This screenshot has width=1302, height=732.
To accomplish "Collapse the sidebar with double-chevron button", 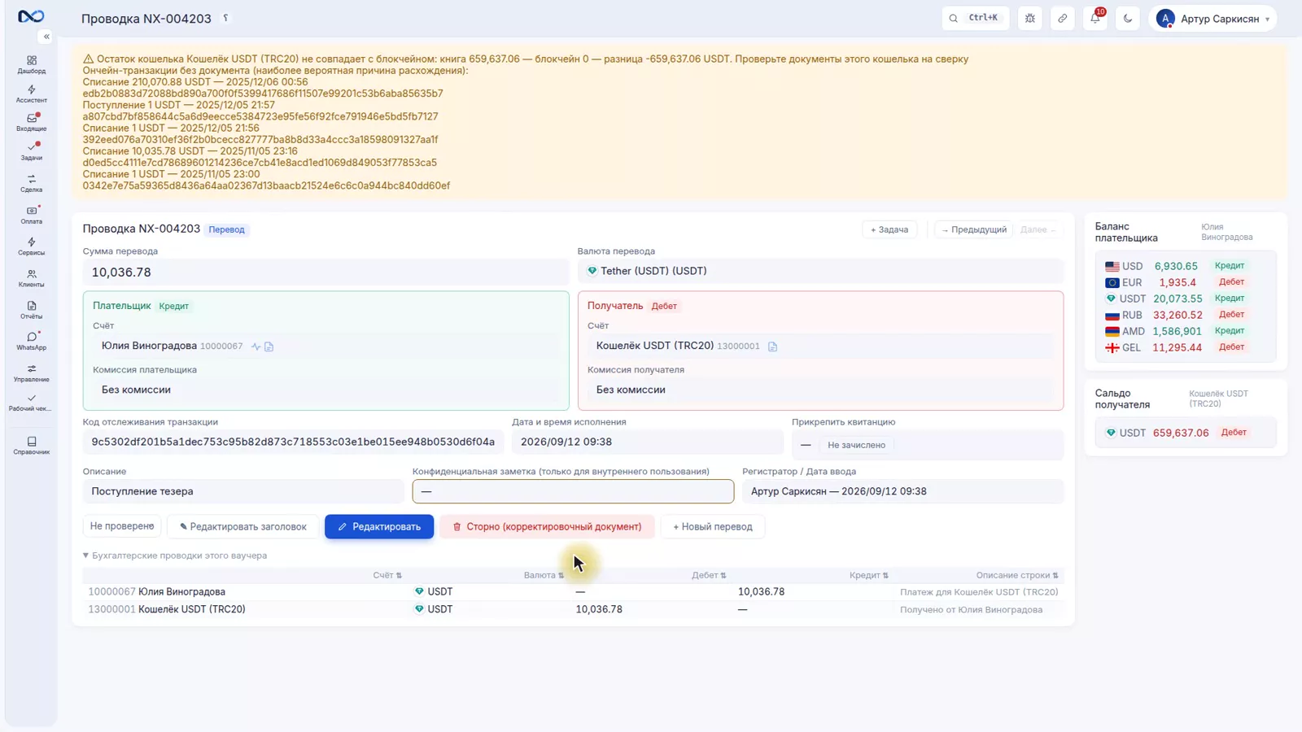I will pyautogui.click(x=46, y=37).
